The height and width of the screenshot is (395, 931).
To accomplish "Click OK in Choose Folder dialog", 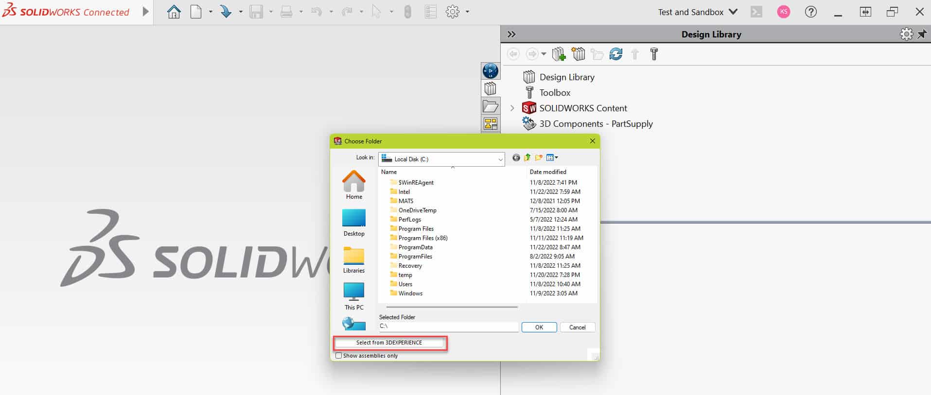I will 539,327.
